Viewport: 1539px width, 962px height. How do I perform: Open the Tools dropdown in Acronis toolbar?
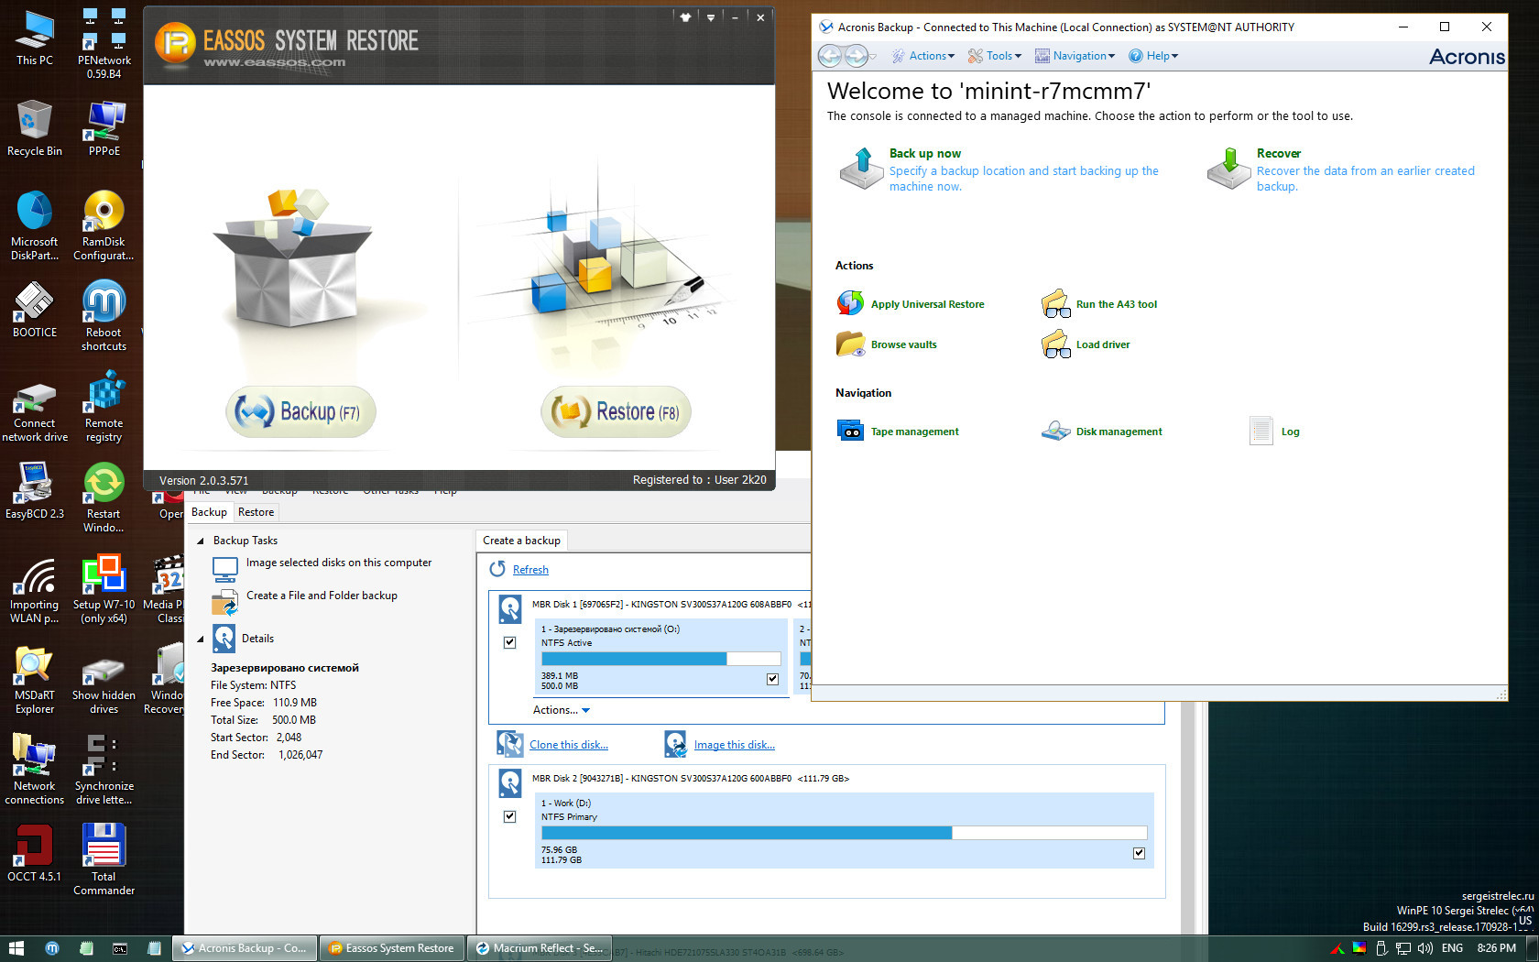[995, 56]
